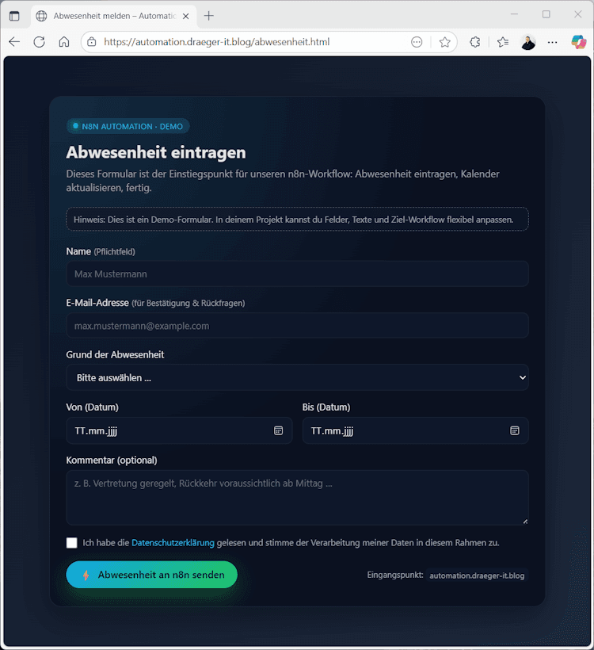This screenshot has height=650, width=594.
Task: Send form with Abwesenheit an n8n senden
Action: coord(151,575)
